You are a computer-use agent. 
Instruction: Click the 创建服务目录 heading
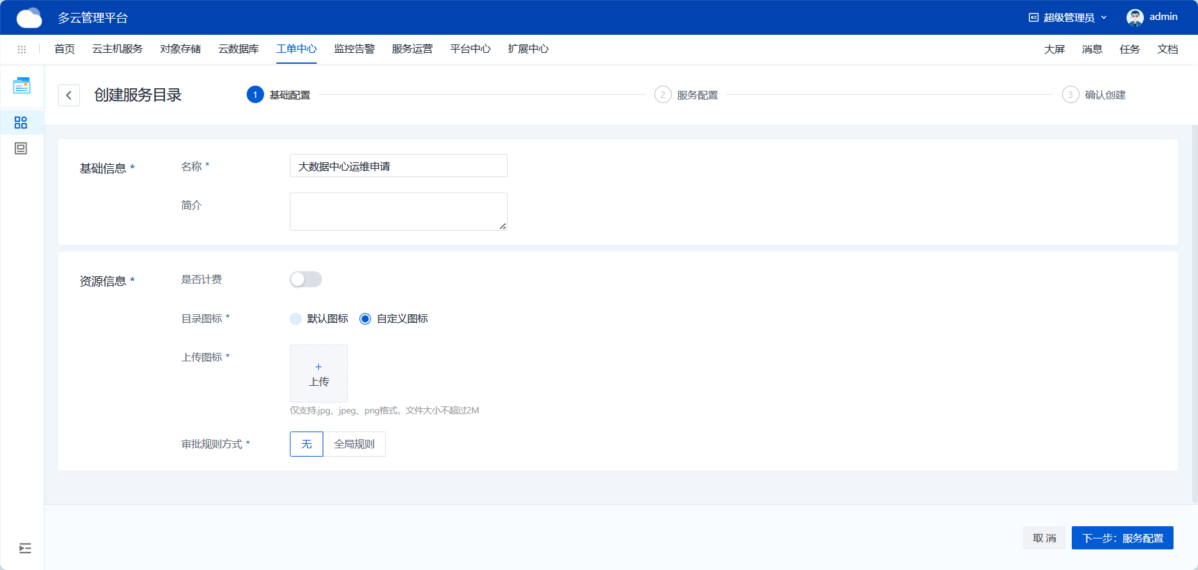(138, 95)
